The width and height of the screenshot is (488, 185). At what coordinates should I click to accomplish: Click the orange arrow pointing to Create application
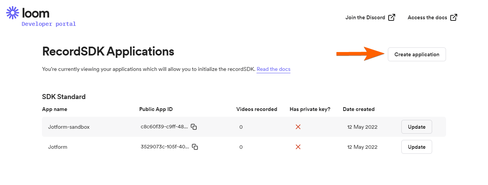[359, 54]
